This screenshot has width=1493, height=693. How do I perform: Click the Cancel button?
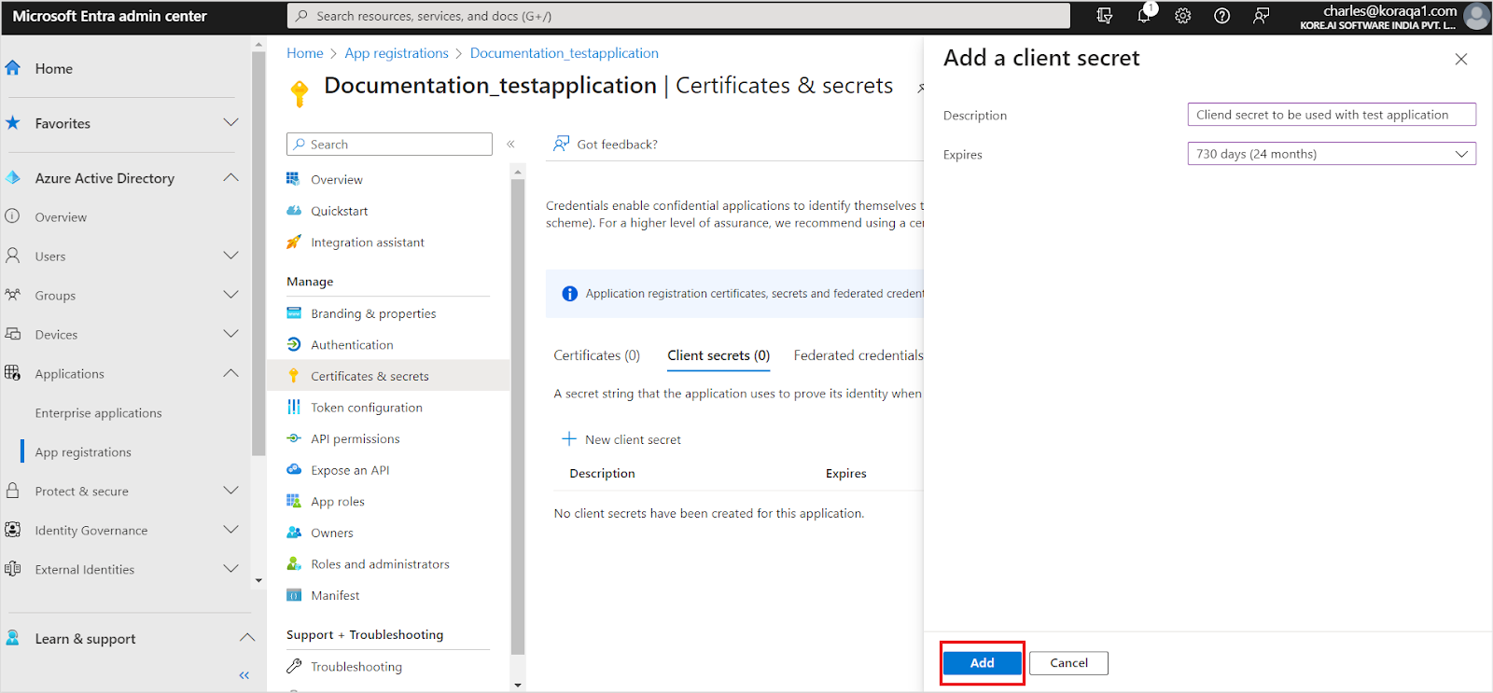point(1068,663)
